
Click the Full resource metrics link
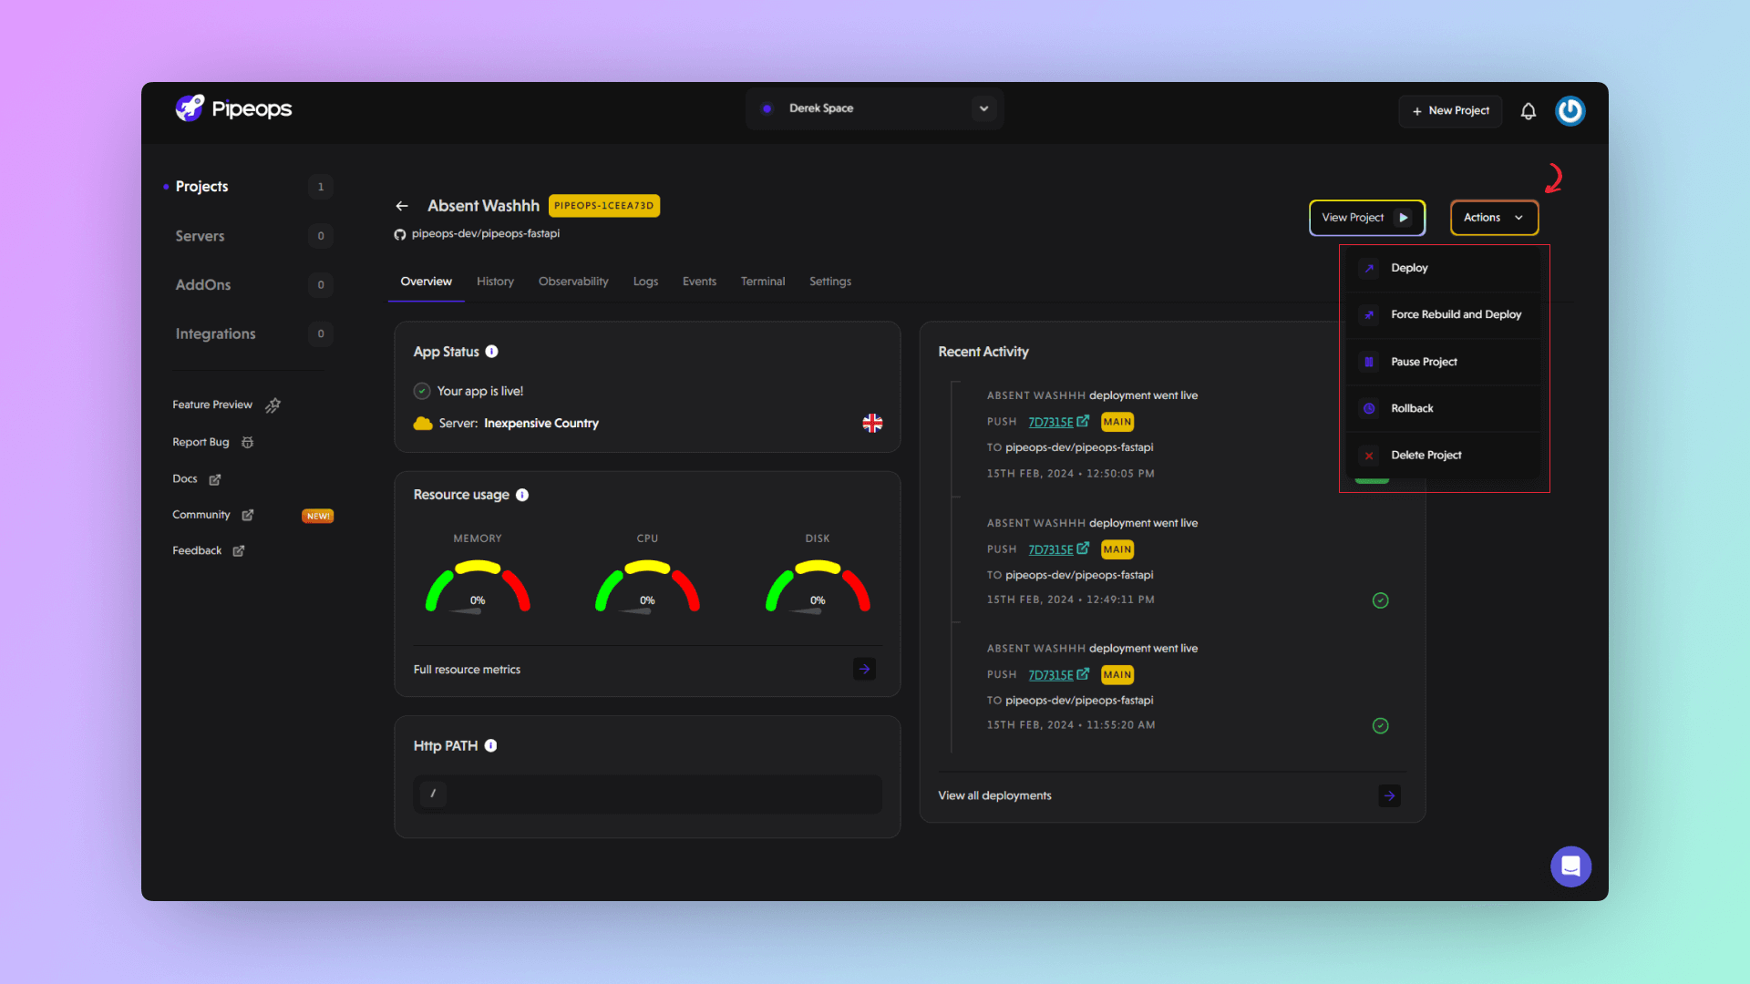tap(467, 670)
